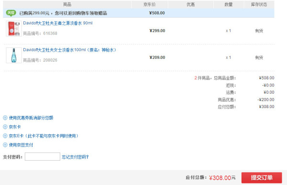Screen dimensions: 287x185
Task: Click the 京东价 column header
Action: tap(150, 4)
